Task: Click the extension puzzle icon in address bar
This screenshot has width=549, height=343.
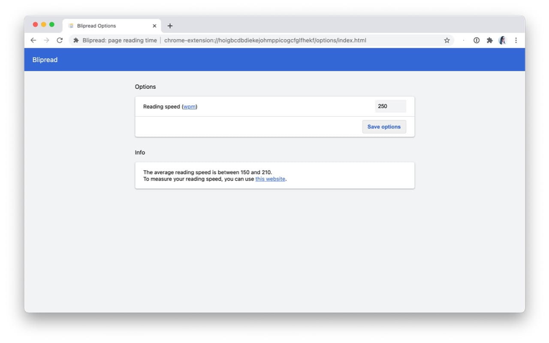Action: (76, 40)
